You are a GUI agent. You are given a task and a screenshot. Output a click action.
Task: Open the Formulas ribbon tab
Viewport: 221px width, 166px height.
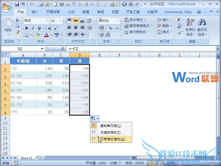71,12
